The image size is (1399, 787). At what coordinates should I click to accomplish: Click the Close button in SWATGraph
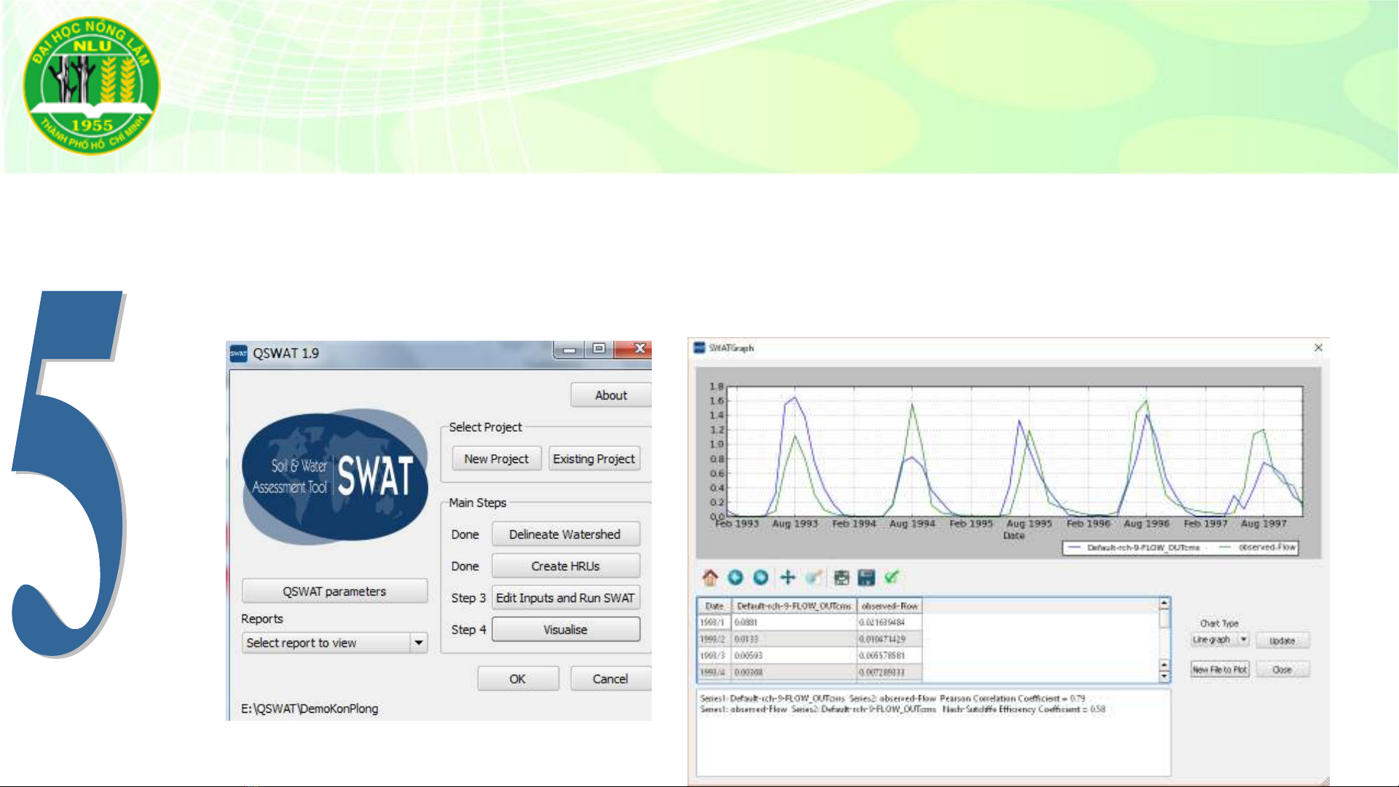[x=1282, y=669]
